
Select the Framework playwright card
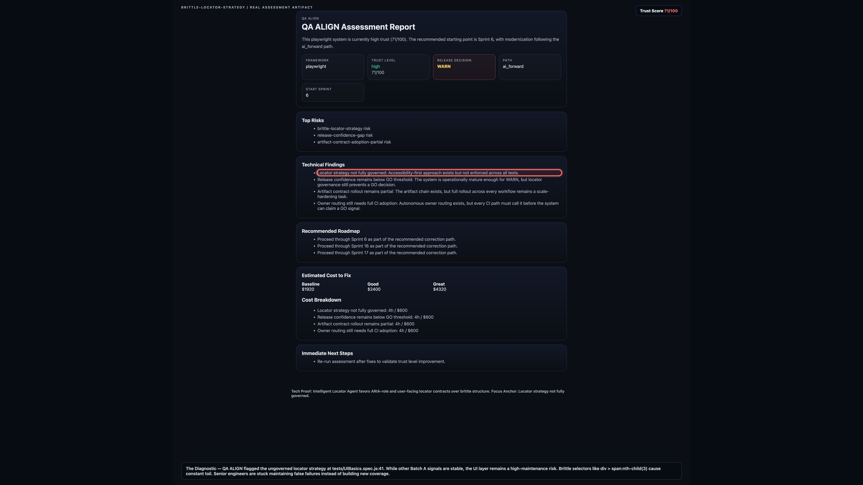(333, 67)
